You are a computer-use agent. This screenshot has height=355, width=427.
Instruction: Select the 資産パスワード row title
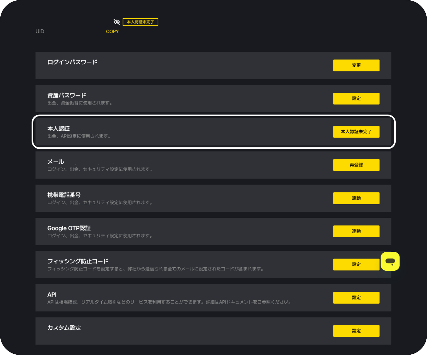(67, 95)
